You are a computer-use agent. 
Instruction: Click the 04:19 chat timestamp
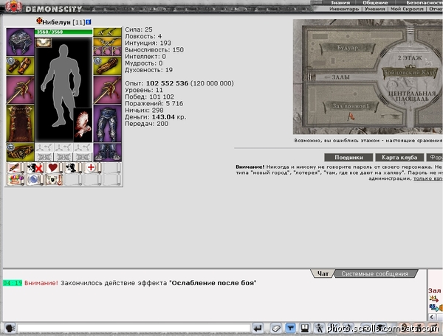13,283
